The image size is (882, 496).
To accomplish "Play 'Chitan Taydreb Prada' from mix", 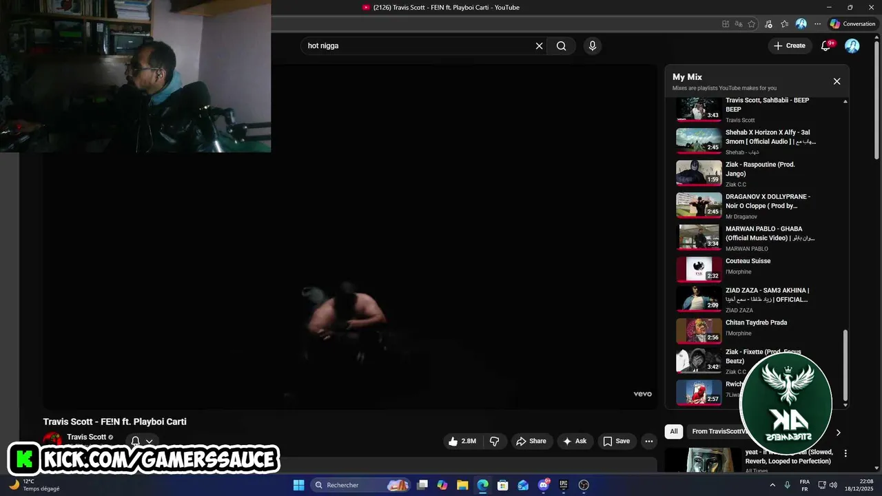I will (756, 322).
